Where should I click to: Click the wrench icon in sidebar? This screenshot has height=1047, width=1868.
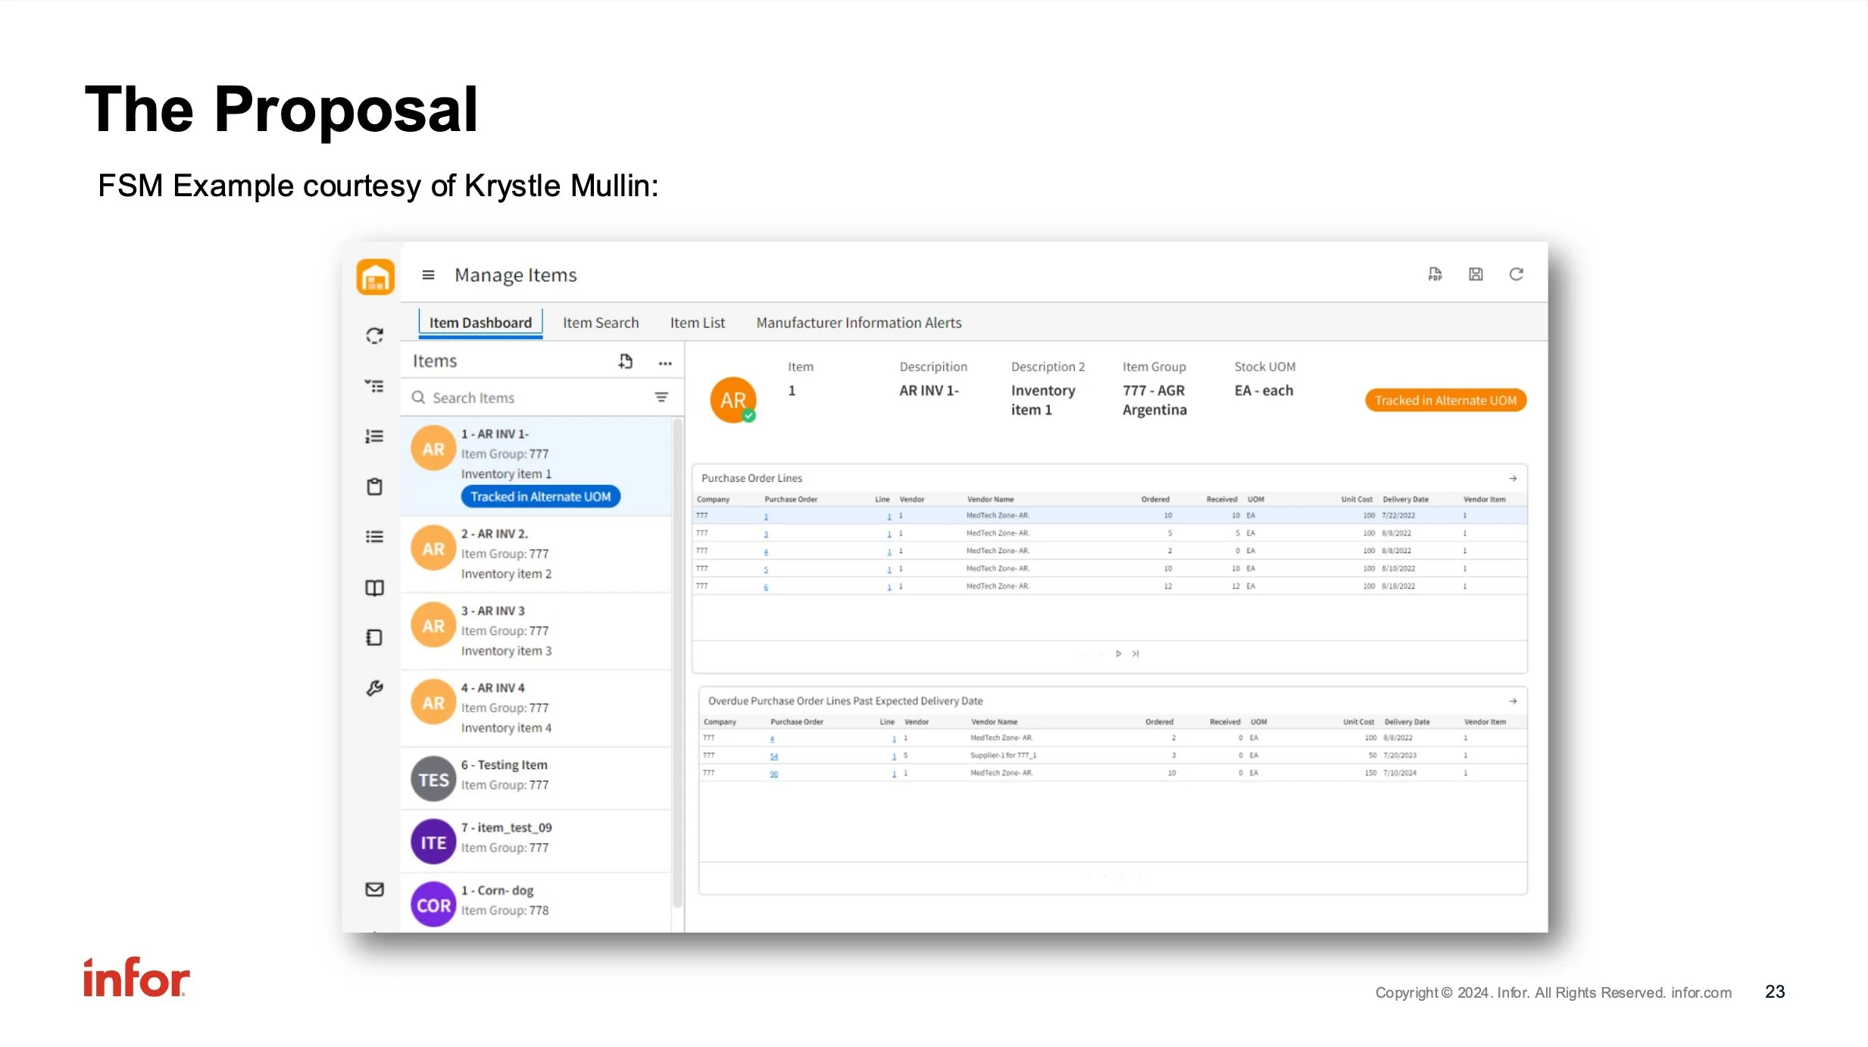click(374, 688)
